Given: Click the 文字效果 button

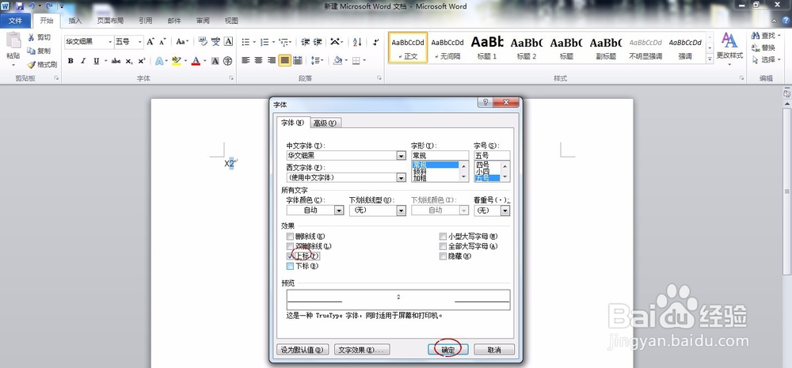Looking at the screenshot, I should point(361,349).
